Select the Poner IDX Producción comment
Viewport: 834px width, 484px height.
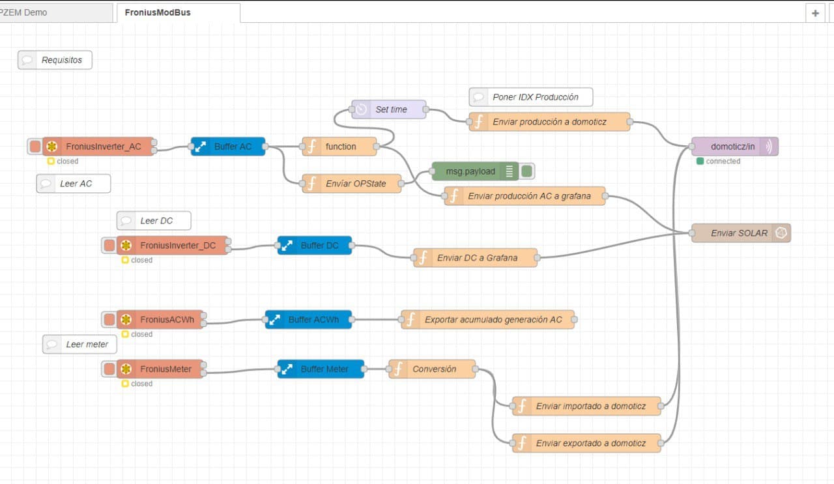pos(534,97)
